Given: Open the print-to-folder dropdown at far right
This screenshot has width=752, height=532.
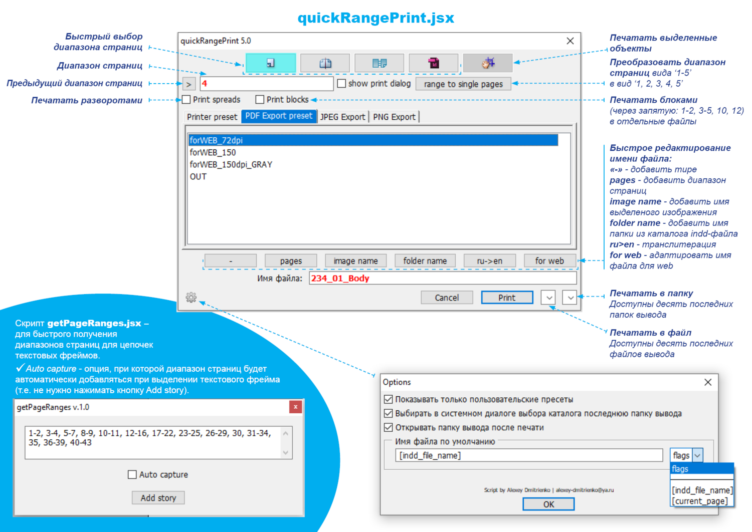Looking at the screenshot, I should [x=570, y=298].
